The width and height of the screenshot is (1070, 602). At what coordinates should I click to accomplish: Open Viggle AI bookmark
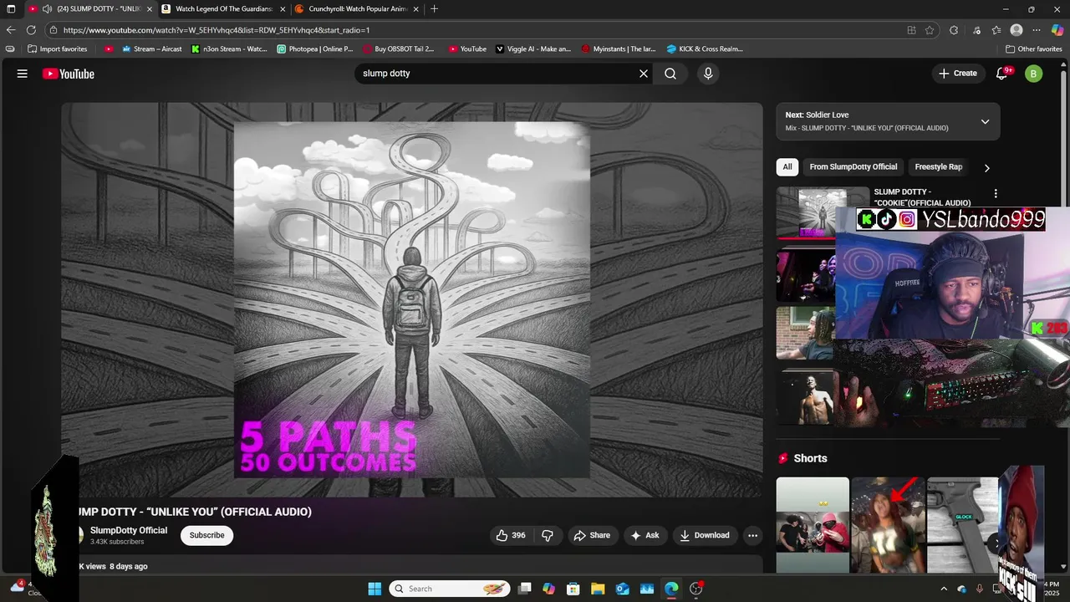533,48
